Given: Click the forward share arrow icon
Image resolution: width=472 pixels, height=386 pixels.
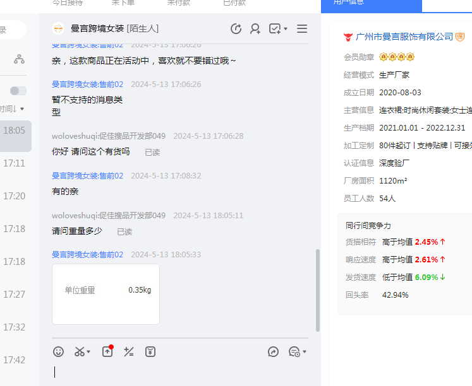Looking at the screenshot, I should click(273, 352).
